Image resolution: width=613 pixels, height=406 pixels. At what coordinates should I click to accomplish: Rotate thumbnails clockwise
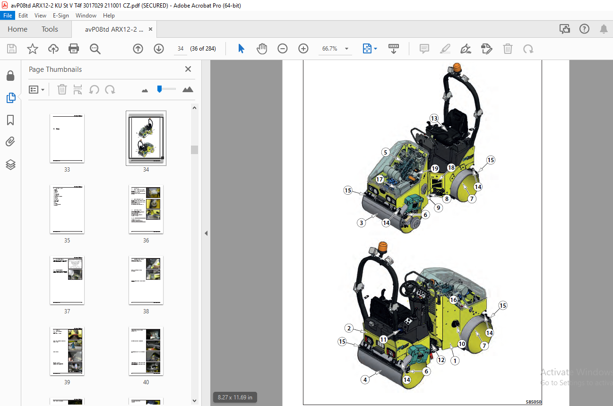110,89
